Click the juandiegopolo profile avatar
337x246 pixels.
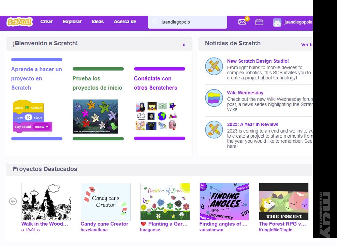(x=277, y=22)
